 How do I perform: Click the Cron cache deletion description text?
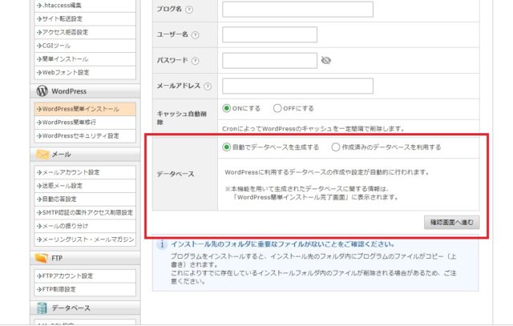click(x=313, y=129)
